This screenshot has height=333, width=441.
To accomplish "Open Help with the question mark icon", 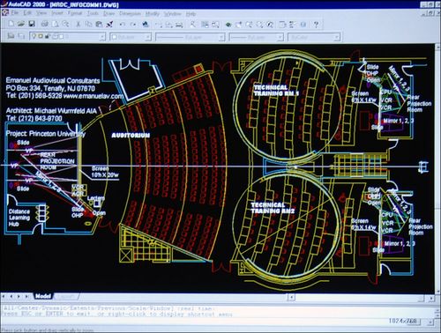I will 316,25.
